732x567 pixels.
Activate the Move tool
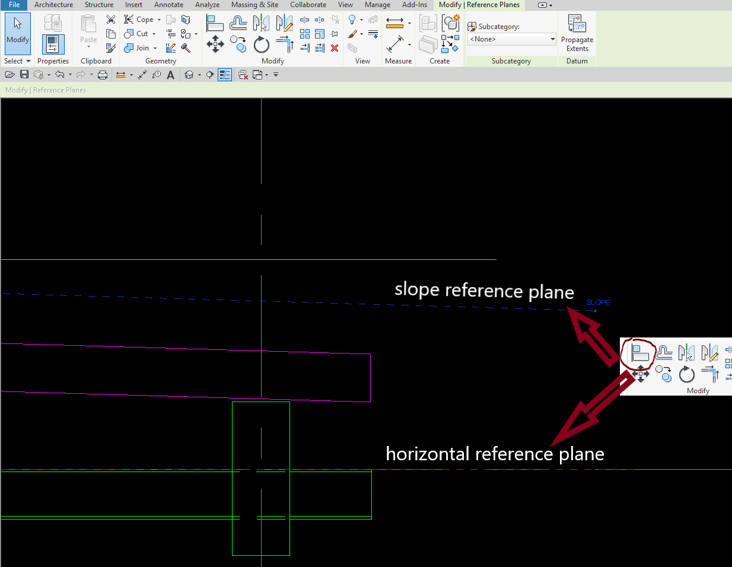click(x=215, y=44)
